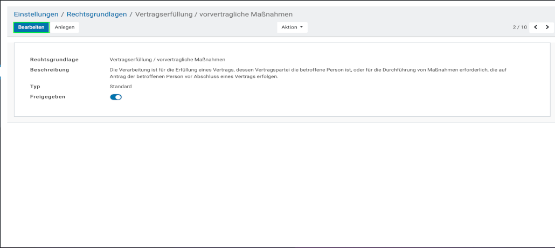Image resolution: width=555 pixels, height=248 pixels.
Task: Open the Aktion dropdown menu
Action: pyautogui.click(x=292, y=27)
